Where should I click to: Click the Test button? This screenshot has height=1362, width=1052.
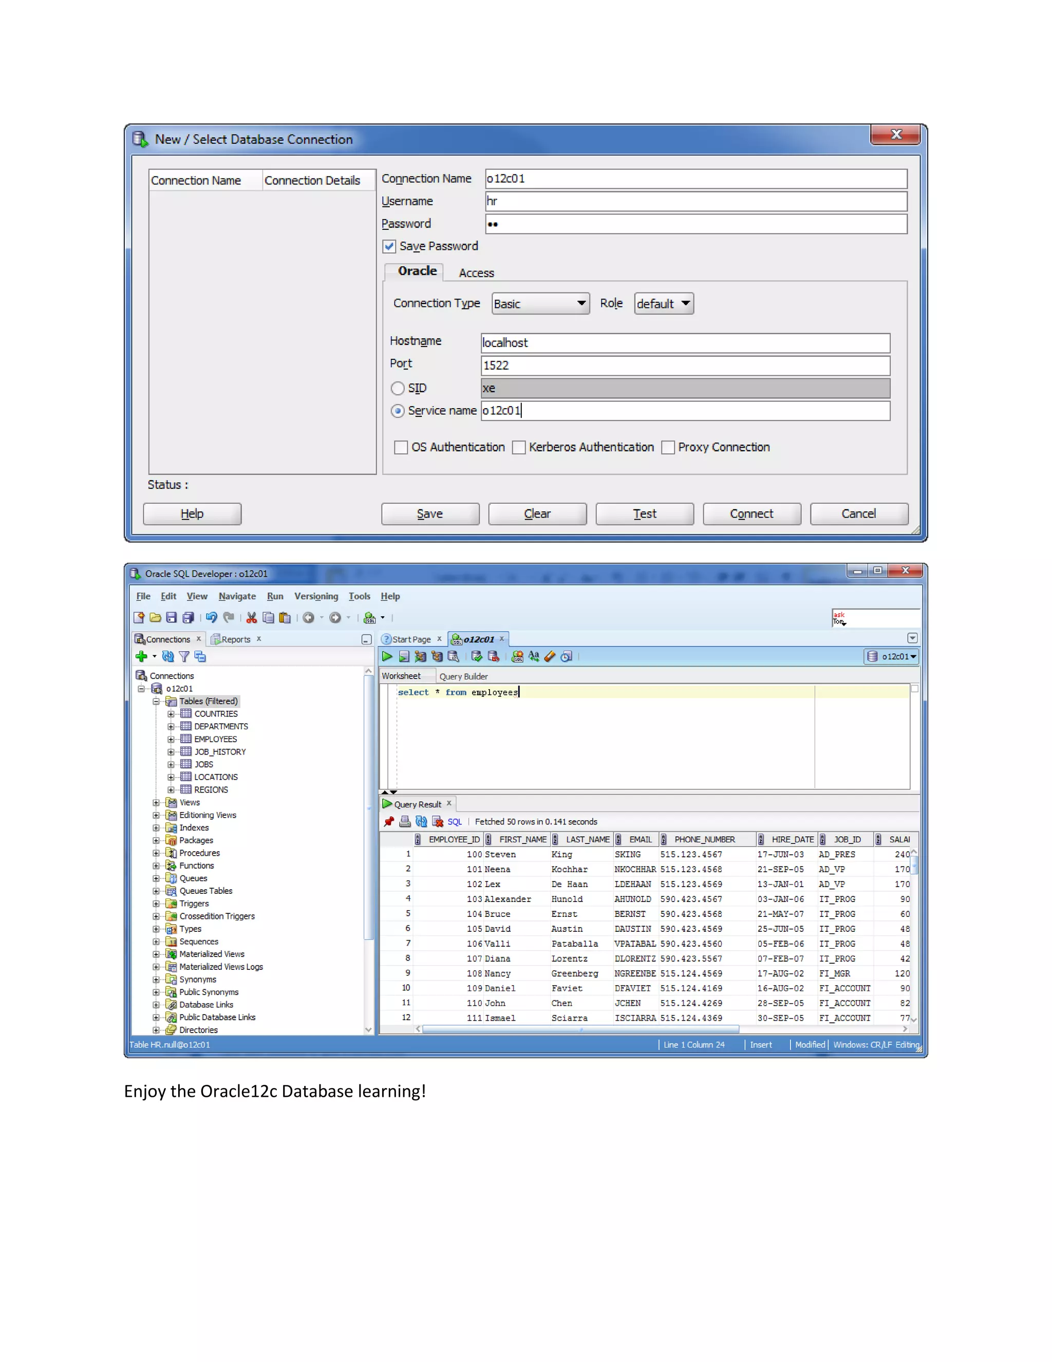(645, 514)
